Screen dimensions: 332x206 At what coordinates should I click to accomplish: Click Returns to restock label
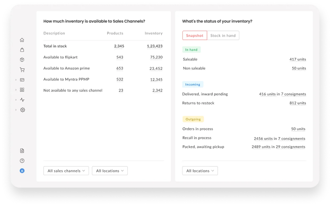pyautogui.click(x=198, y=103)
